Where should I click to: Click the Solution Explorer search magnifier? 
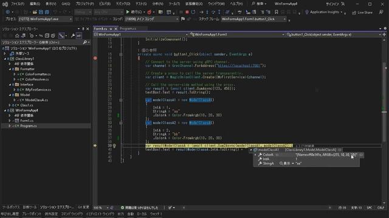pos(85,42)
